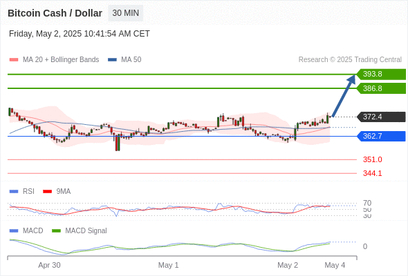
Task: Click the 372.4 current price tag
Action: (381, 117)
